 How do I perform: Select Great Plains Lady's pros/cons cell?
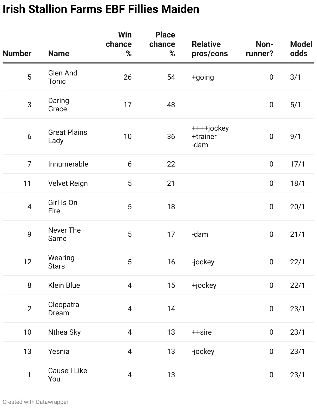coord(210,136)
